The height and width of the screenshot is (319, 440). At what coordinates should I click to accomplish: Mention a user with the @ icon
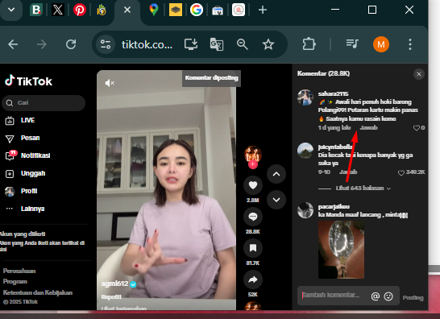376,296
